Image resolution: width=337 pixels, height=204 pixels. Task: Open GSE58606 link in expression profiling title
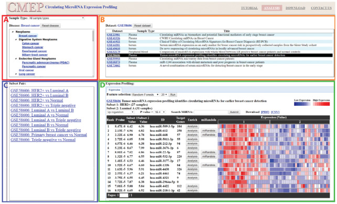coord(114,101)
